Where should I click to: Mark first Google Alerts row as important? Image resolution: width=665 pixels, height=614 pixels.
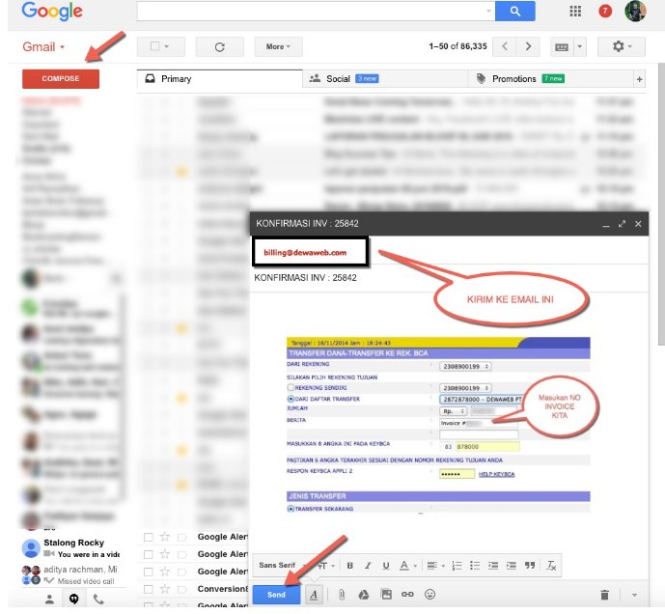point(182,537)
